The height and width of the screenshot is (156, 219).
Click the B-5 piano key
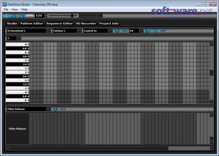17,45
